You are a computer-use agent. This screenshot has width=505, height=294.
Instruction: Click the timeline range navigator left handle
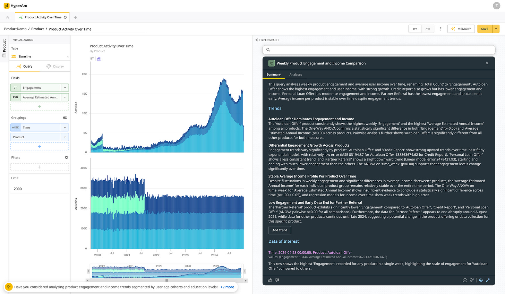[x=88, y=271]
